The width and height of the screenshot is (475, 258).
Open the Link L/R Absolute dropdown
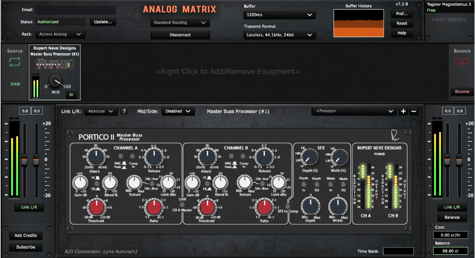click(x=101, y=111)
